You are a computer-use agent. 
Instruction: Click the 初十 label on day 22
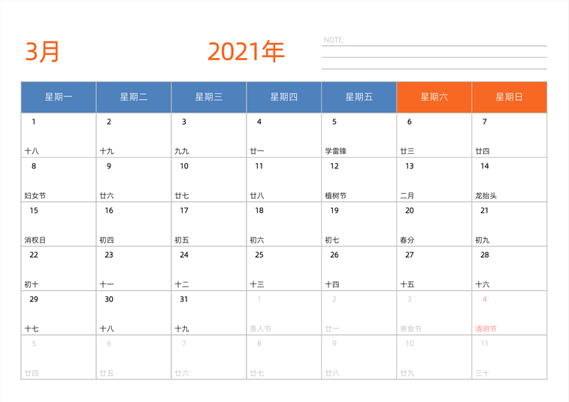point(32,285)
